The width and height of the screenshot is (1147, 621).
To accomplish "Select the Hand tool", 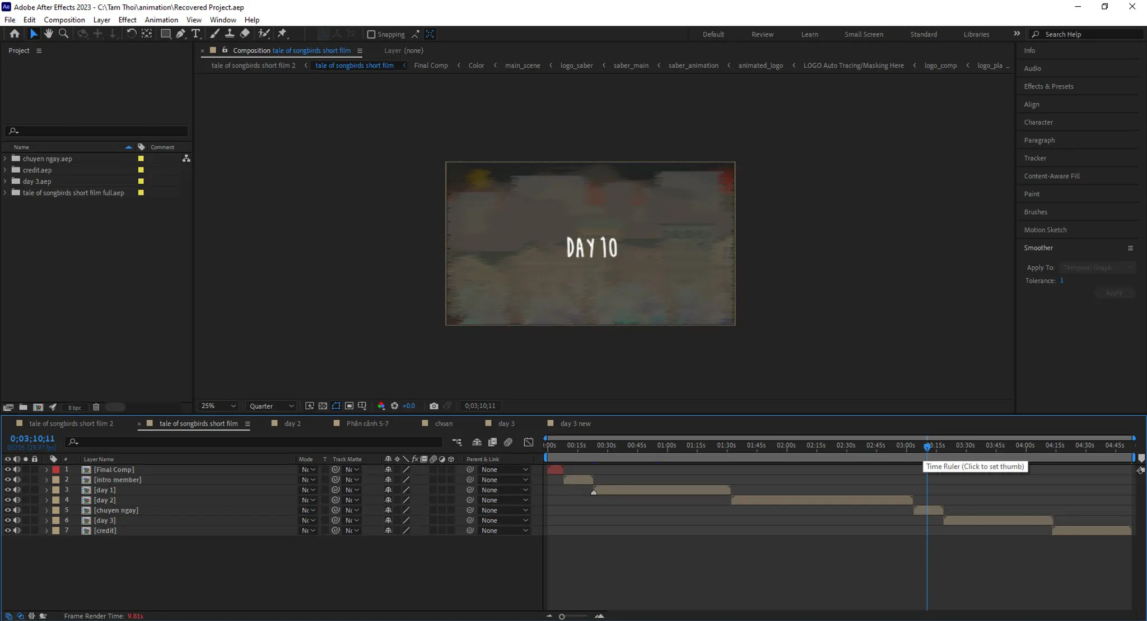I will (49, 34).
